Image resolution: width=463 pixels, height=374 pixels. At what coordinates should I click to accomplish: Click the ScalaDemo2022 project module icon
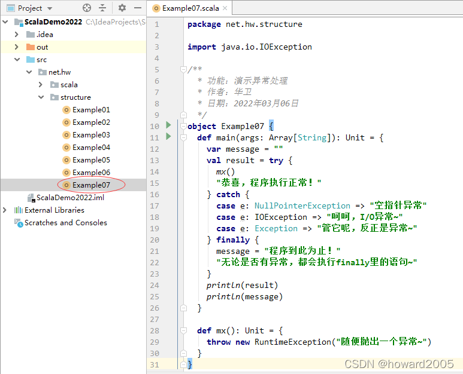[x=19, y=22]
